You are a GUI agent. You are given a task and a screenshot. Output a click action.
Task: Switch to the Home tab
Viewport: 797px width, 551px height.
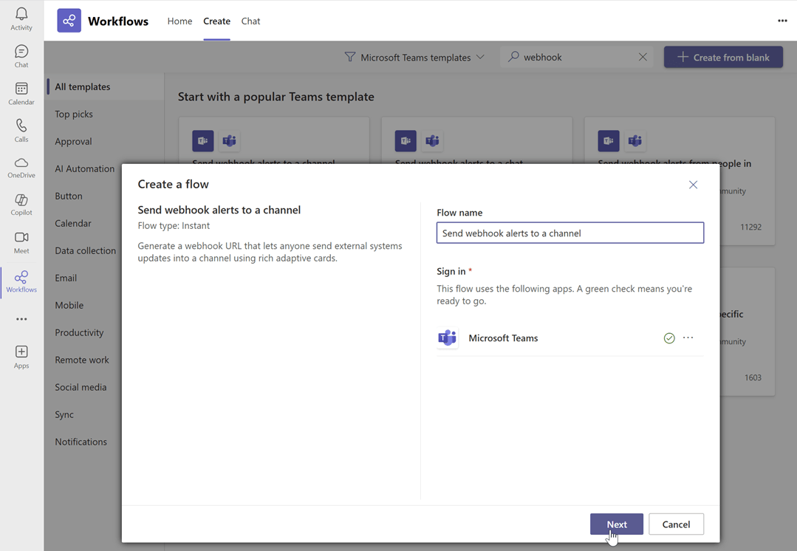tap(179, 21)
